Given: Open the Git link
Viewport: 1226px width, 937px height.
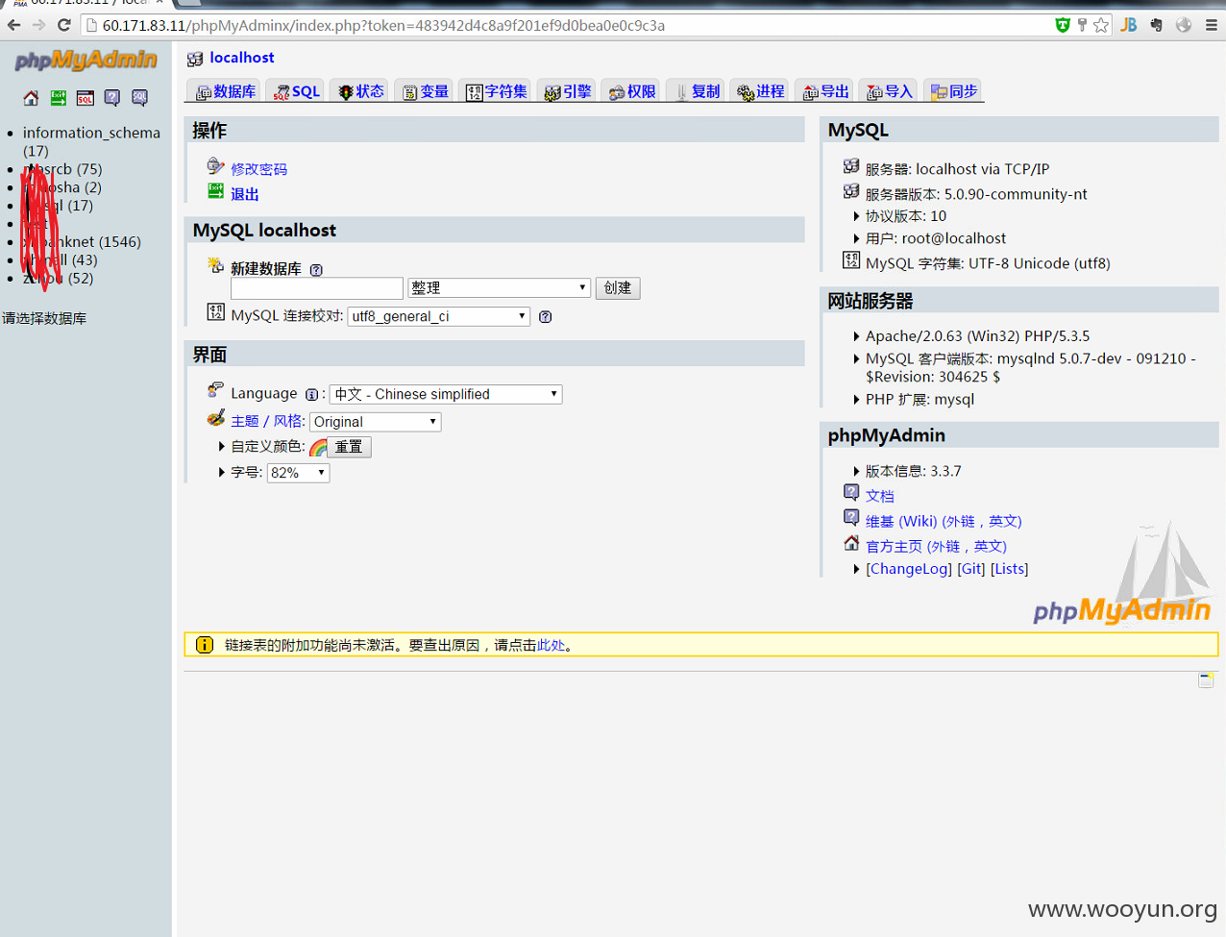Looking at the screenshot, I should point(971,569).
